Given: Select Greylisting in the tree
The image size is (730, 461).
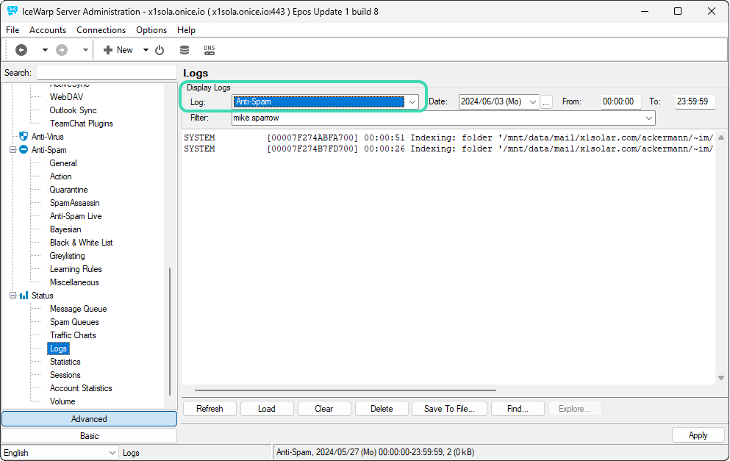Looking at the screenshot, I should [x=68, y=256].
